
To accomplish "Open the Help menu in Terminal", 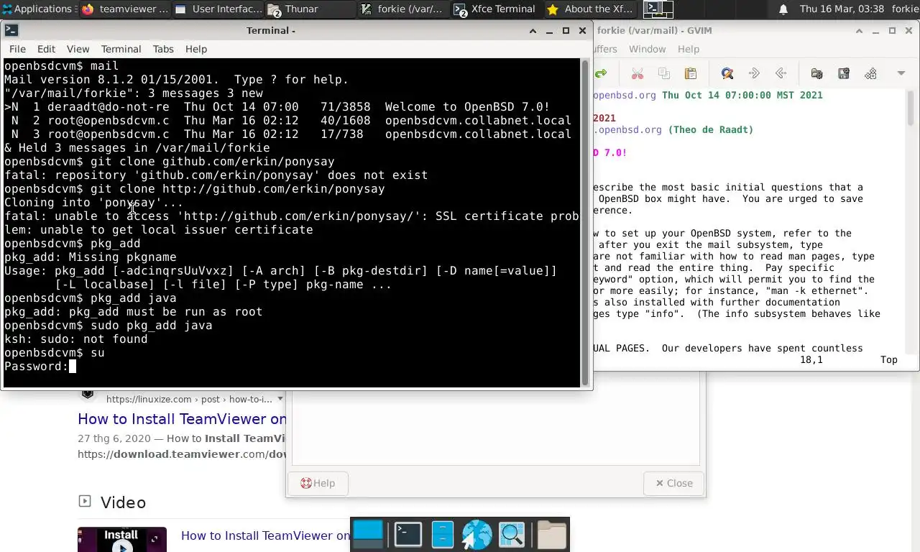I will pos(195,49).
